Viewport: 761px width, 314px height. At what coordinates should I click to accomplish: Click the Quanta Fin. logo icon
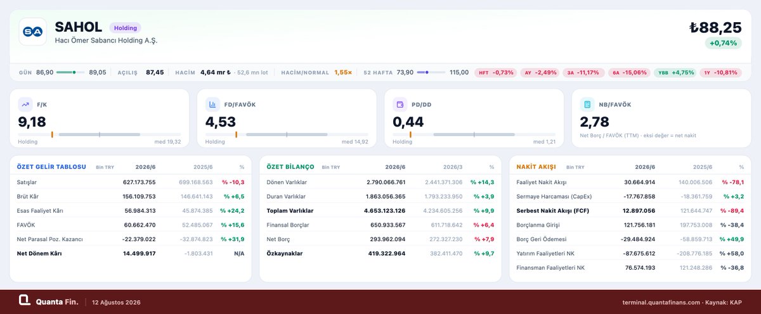click(x=25, y=301)
